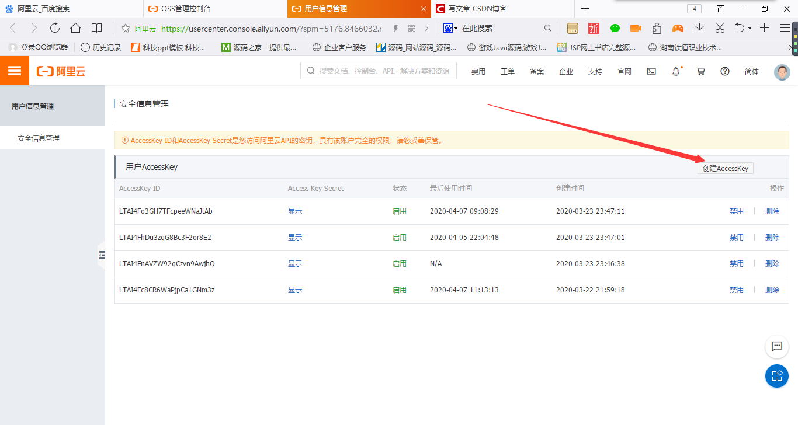Open the Cloud Shell terminal icon
The height and width of the screenshot is (425, 798).
pos(651,71)
